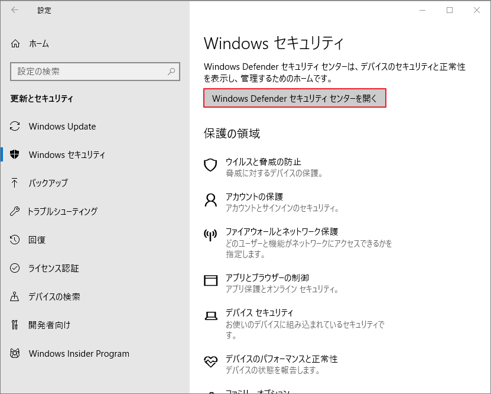Click the 回復 history clock icon
491x394 pixels.
[15, 240]
